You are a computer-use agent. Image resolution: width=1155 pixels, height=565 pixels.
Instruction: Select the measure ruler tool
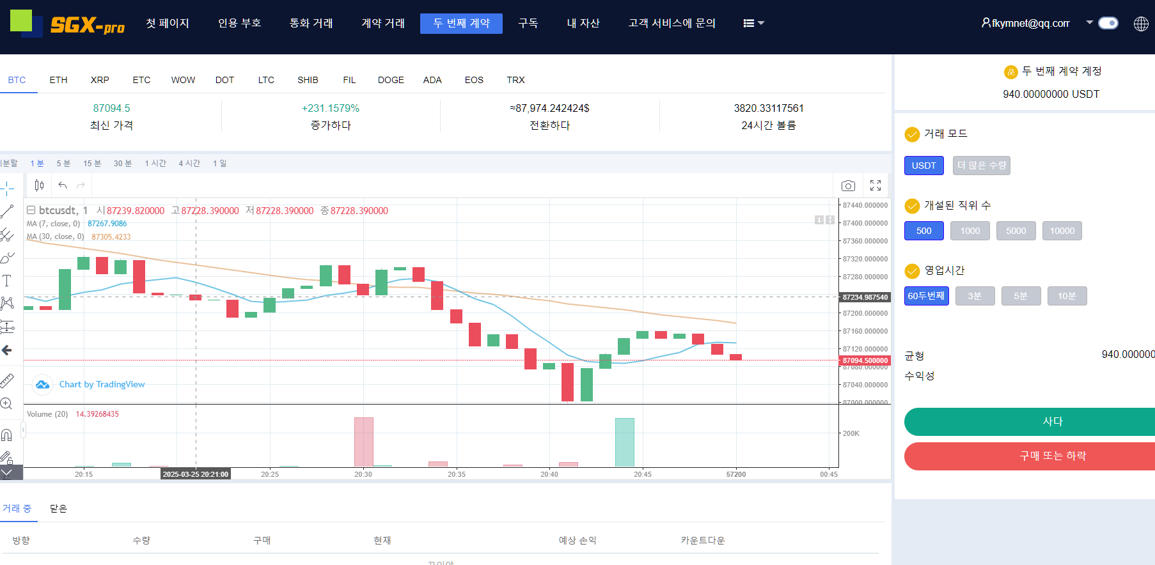[x=7, y=381]
